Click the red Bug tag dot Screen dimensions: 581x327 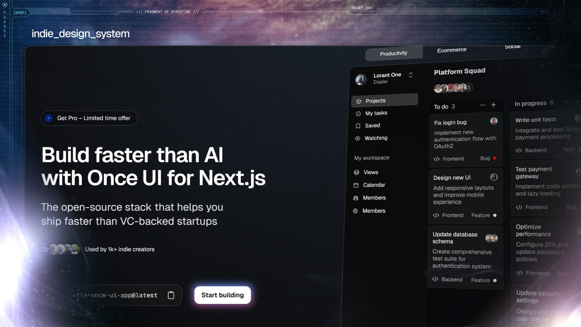point(495,158)
